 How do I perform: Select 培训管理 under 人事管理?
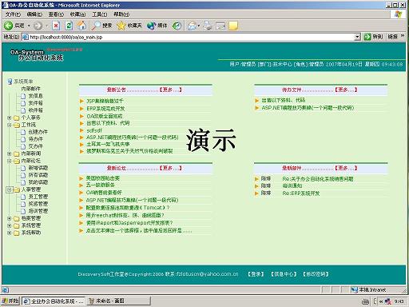click(38, 211)
